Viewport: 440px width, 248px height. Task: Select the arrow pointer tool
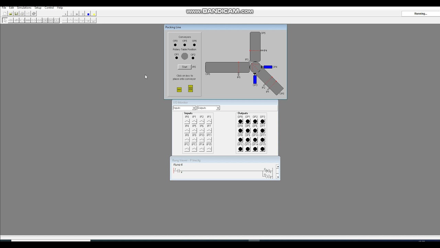pyautogui.click(x=5, y=20)
